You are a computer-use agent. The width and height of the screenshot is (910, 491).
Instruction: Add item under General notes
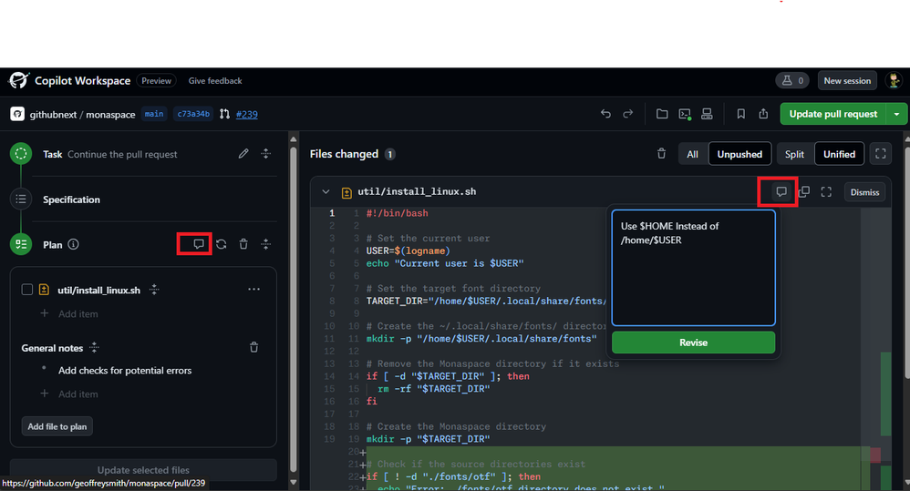(x=69, y=394)
